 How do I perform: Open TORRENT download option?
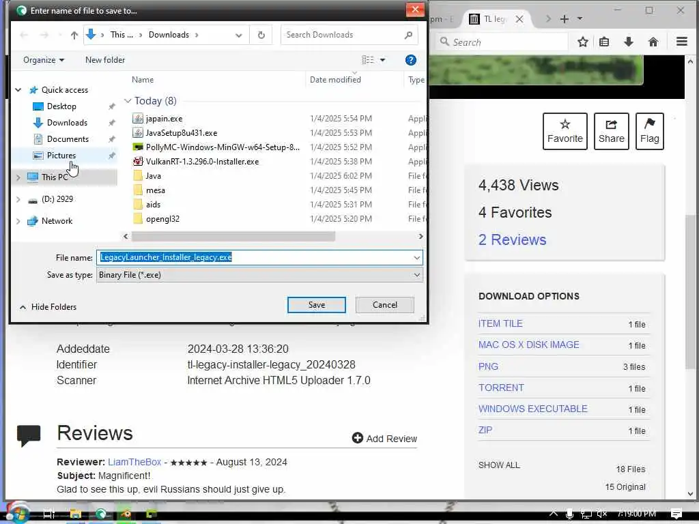501,388
